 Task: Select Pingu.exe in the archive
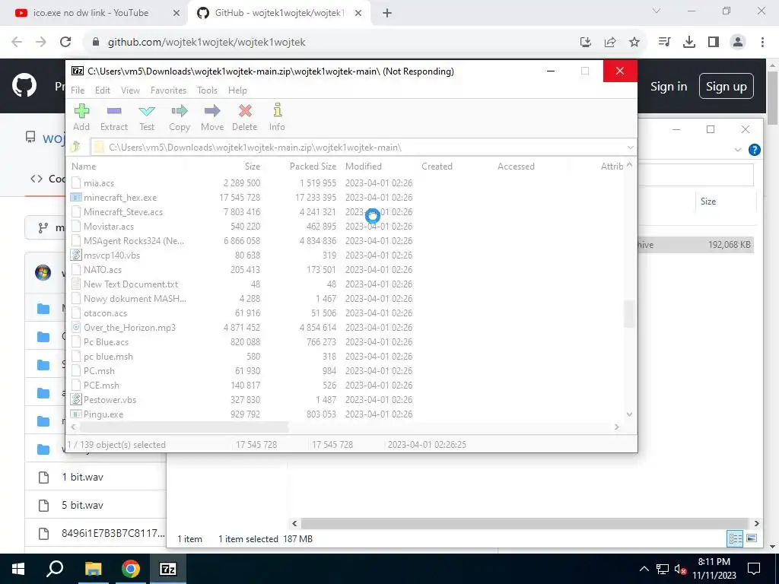pyautogui.click(x=103, y=414)
